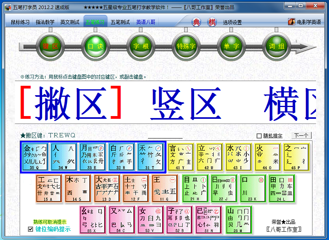Switch to the 指法教学 tab
This screenshot has width=329, height=240.
[45, 22]
